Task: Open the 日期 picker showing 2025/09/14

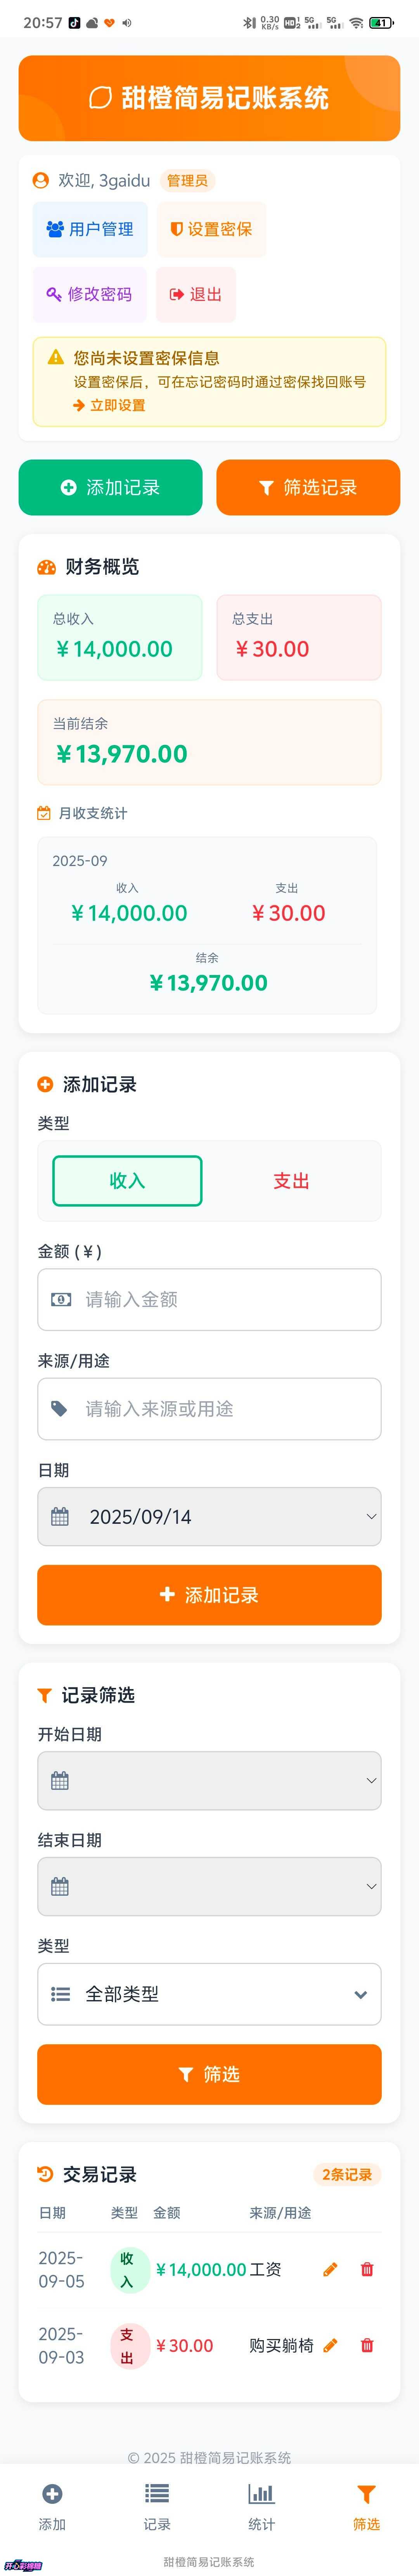Action: [209, 1516]
